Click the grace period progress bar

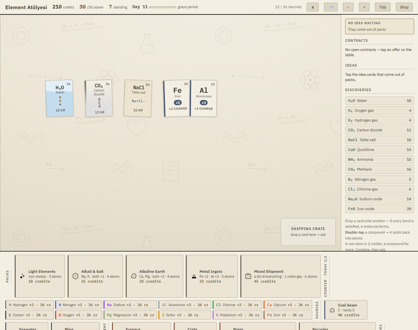click(x=162, y=7)
